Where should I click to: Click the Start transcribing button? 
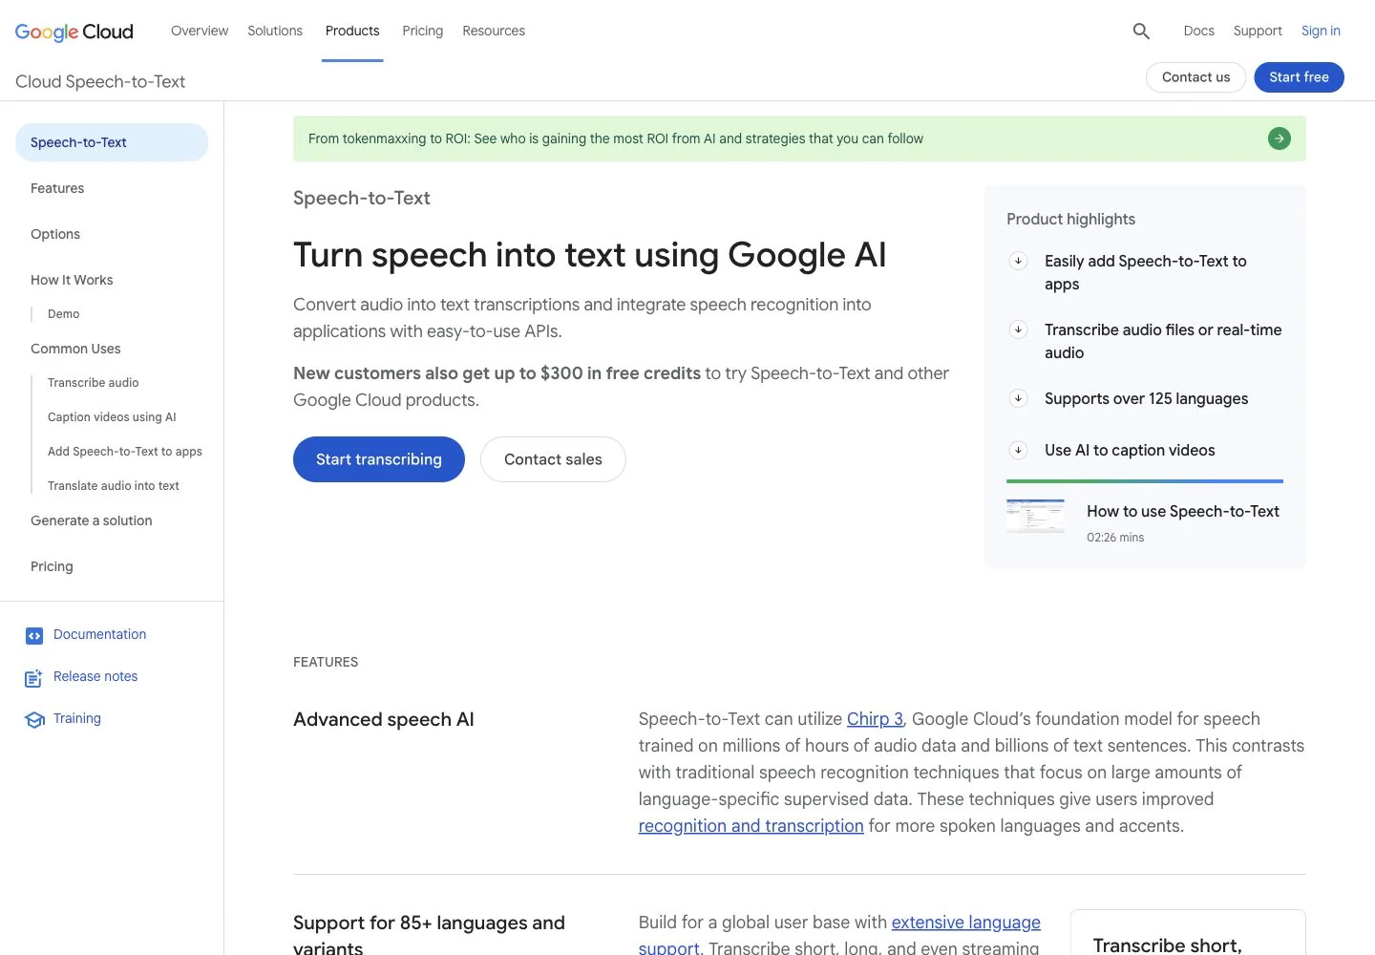point(379,459)
